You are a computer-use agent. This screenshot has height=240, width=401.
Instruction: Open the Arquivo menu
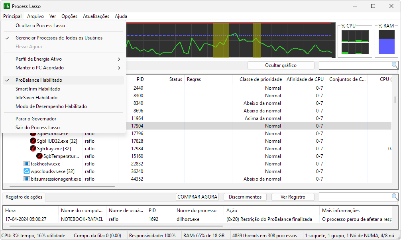click(35, 16)
